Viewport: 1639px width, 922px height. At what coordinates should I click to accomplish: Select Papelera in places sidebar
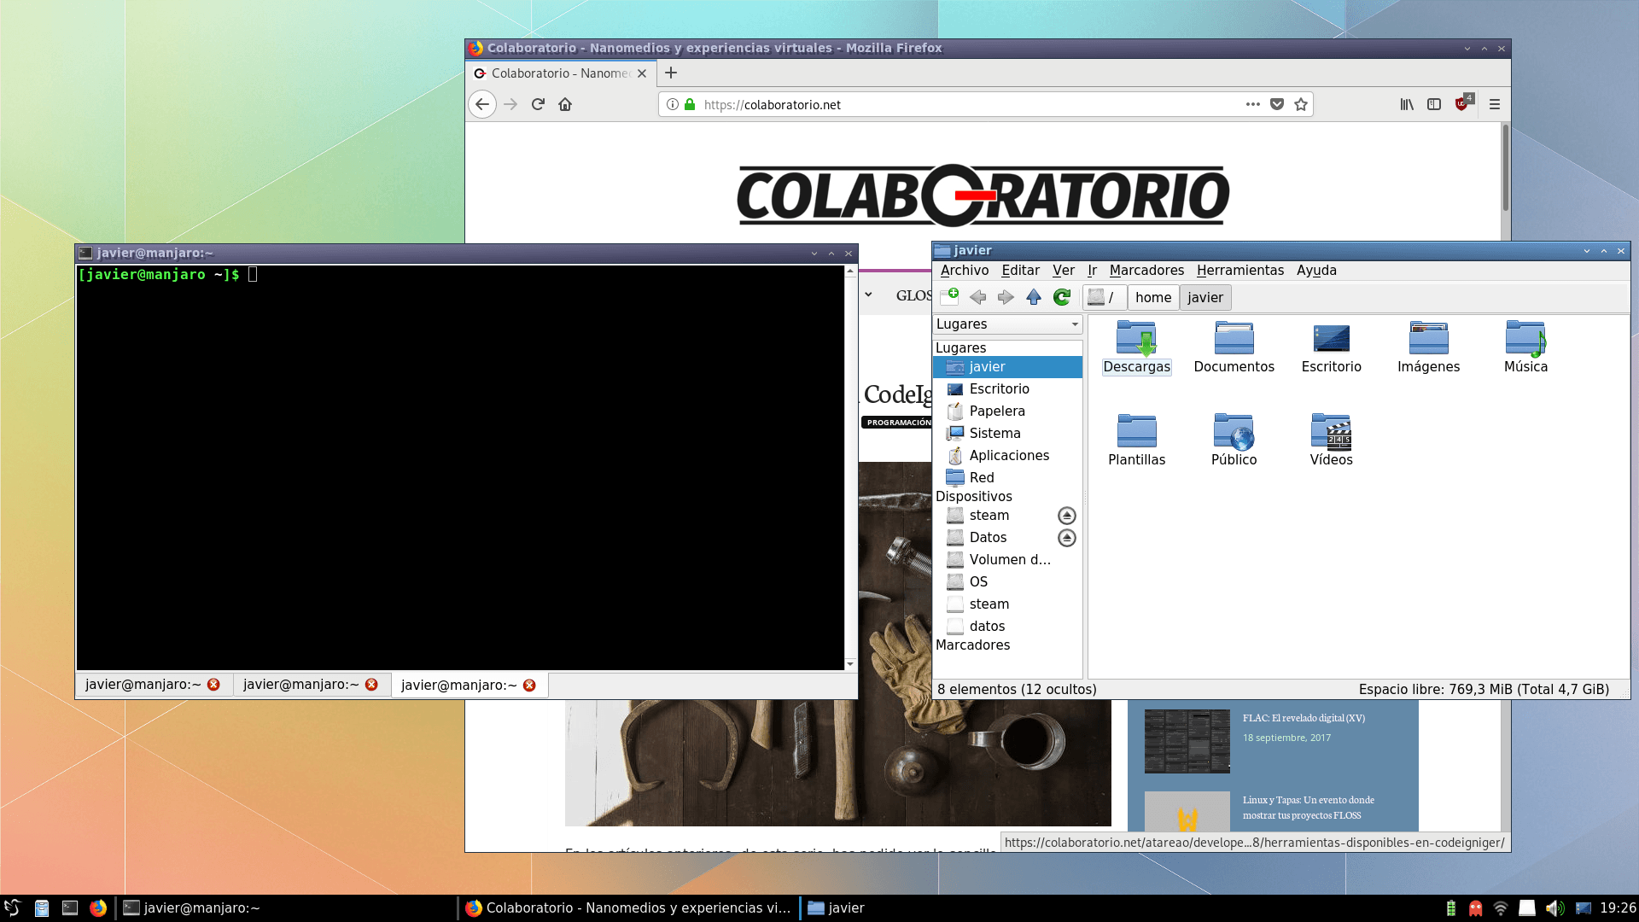click(x=1007, y=411)
